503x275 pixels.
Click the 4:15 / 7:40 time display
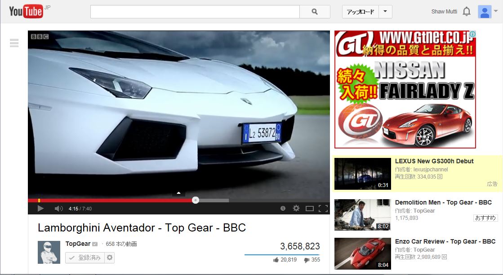click(80, 209)
